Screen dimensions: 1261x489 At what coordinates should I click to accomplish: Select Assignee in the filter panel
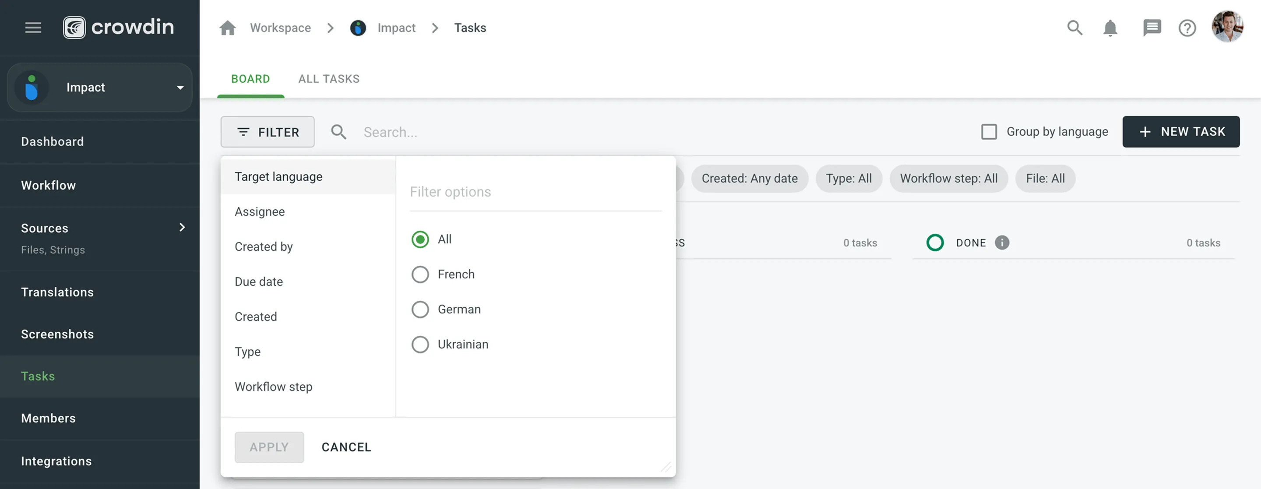pyautogui.click(x=260, y=211)
